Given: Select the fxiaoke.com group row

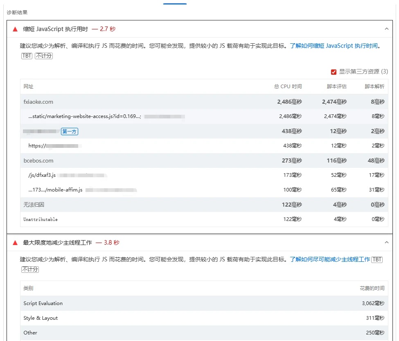Looking at the screenshot, I should click(38, 102).
